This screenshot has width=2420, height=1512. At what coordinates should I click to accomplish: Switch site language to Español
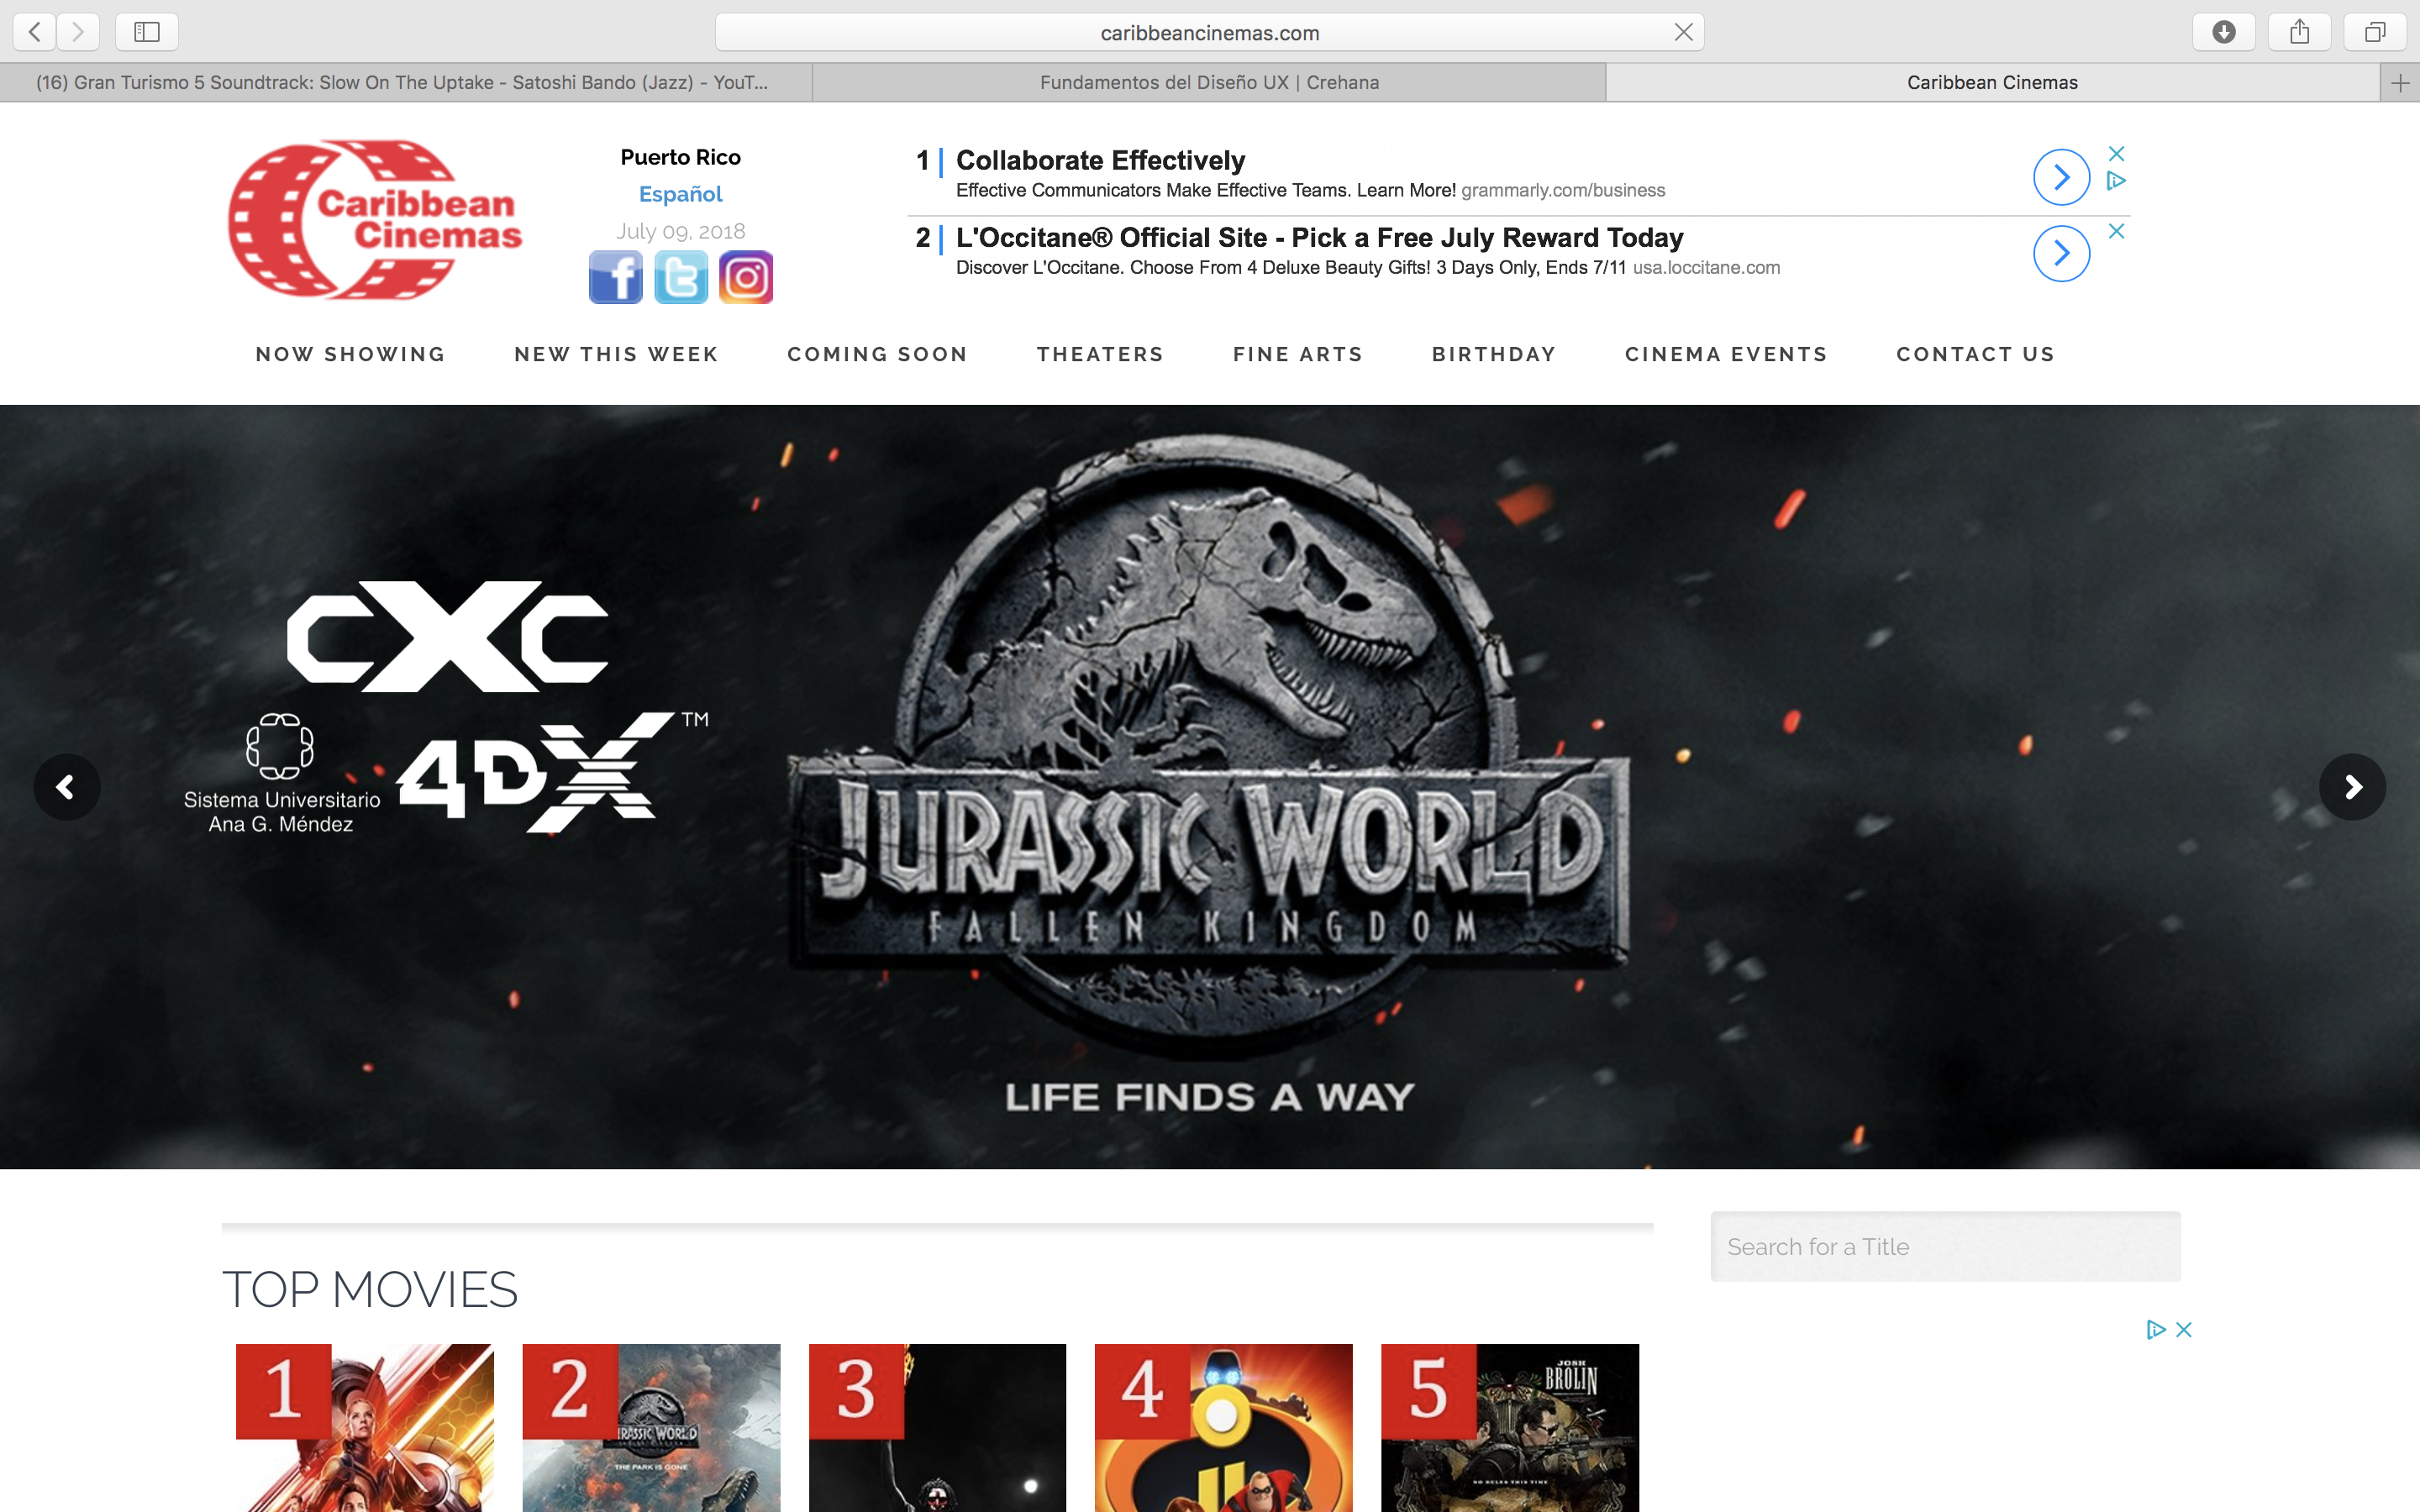[680, 194]
